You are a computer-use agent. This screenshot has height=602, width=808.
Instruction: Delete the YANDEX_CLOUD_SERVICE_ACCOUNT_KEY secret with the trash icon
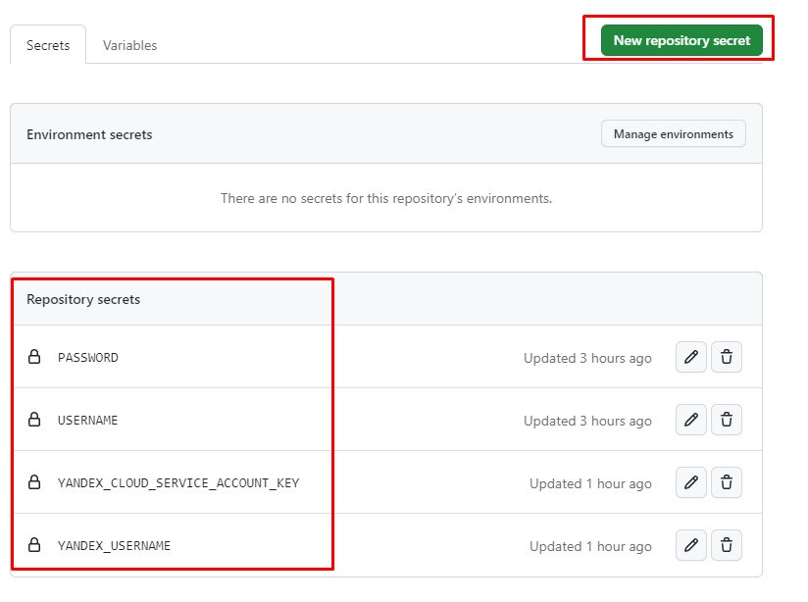(x=727, y=482)
